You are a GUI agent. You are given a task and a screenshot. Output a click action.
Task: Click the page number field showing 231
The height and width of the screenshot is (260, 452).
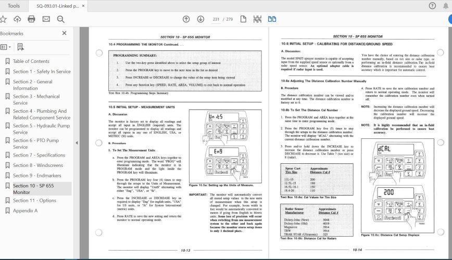coord(216,19)
